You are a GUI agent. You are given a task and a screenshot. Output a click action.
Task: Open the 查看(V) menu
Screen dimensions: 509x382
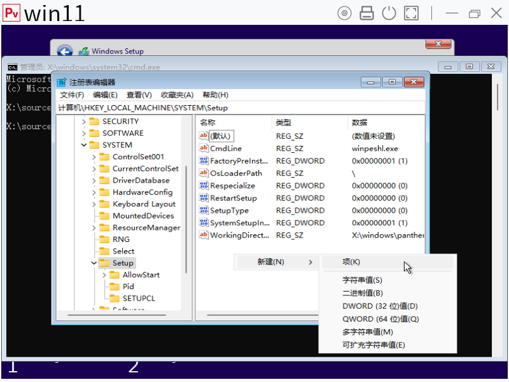pos(139,95)
